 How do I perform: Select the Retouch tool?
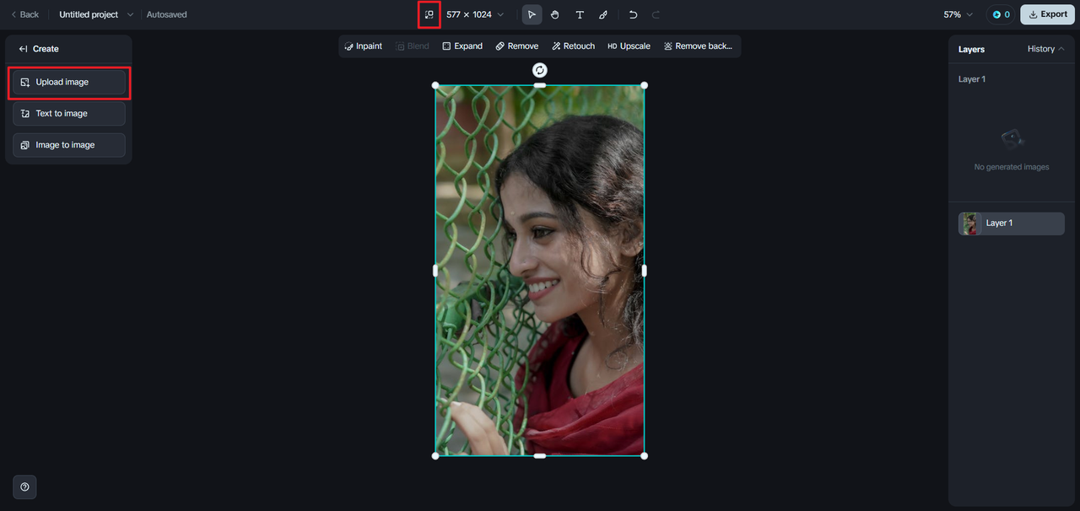tap(574, 46)
